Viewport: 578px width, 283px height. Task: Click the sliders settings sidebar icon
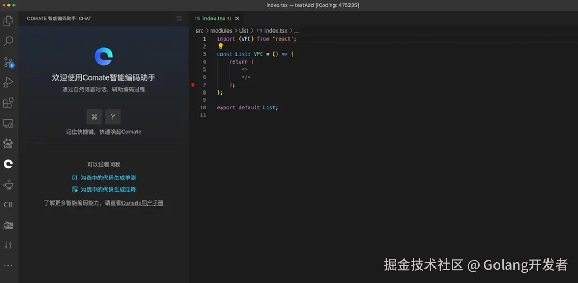[8, 245]
